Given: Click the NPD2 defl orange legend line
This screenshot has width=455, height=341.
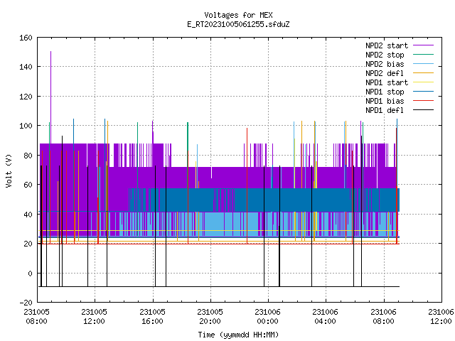Looking at the screenshot, I should point(423,73).
